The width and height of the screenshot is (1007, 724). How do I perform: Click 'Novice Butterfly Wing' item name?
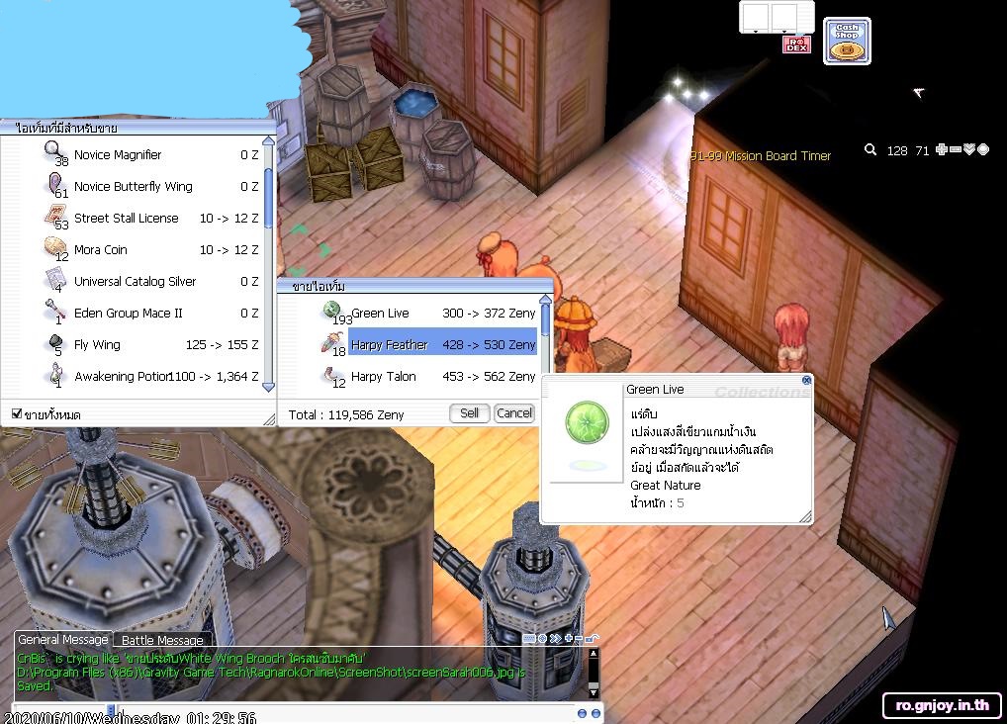pyautogui.click(x=133, y=186)
